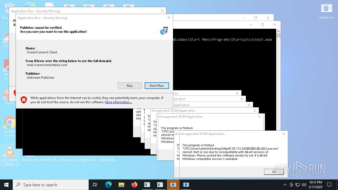Click the volume speaker tray icon

pos(304,185)
